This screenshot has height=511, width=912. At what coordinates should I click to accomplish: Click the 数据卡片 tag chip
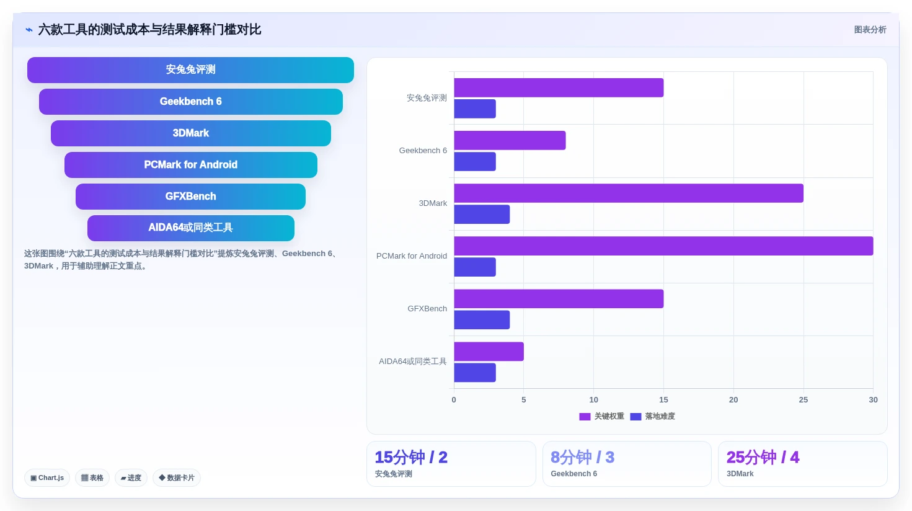click(x=177, y=478)
